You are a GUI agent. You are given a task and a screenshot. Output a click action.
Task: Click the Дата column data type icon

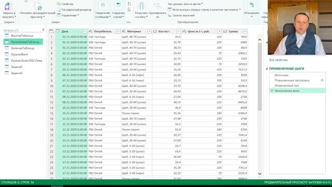pos(58,31)
